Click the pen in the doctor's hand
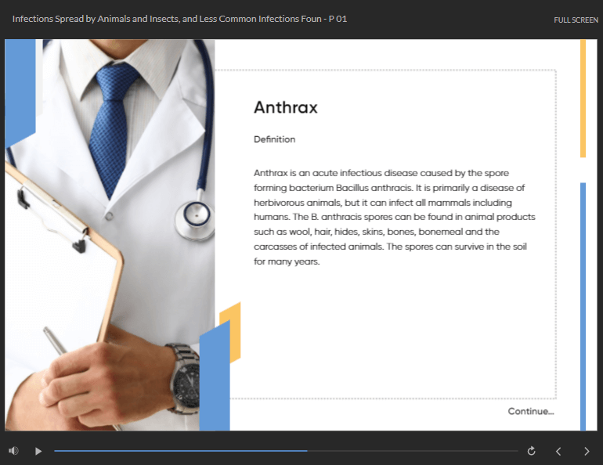Viewport: 603px width, 465px height. (55, 341)
